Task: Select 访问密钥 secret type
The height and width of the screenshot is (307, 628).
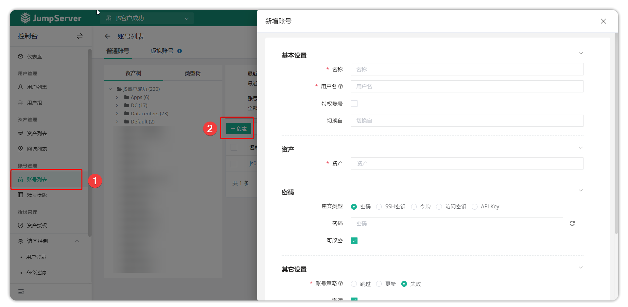Action: point(439,207)
